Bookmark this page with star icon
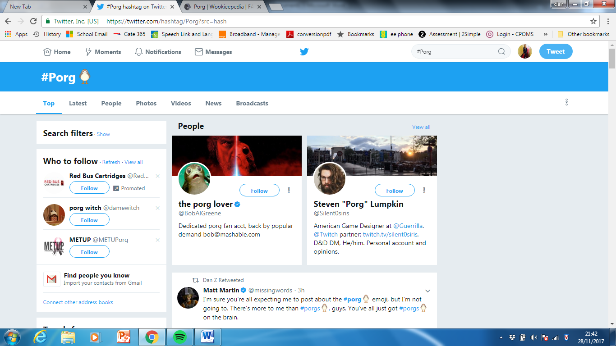This screenshot has width=616, height=346. click(x=593, y=21)
